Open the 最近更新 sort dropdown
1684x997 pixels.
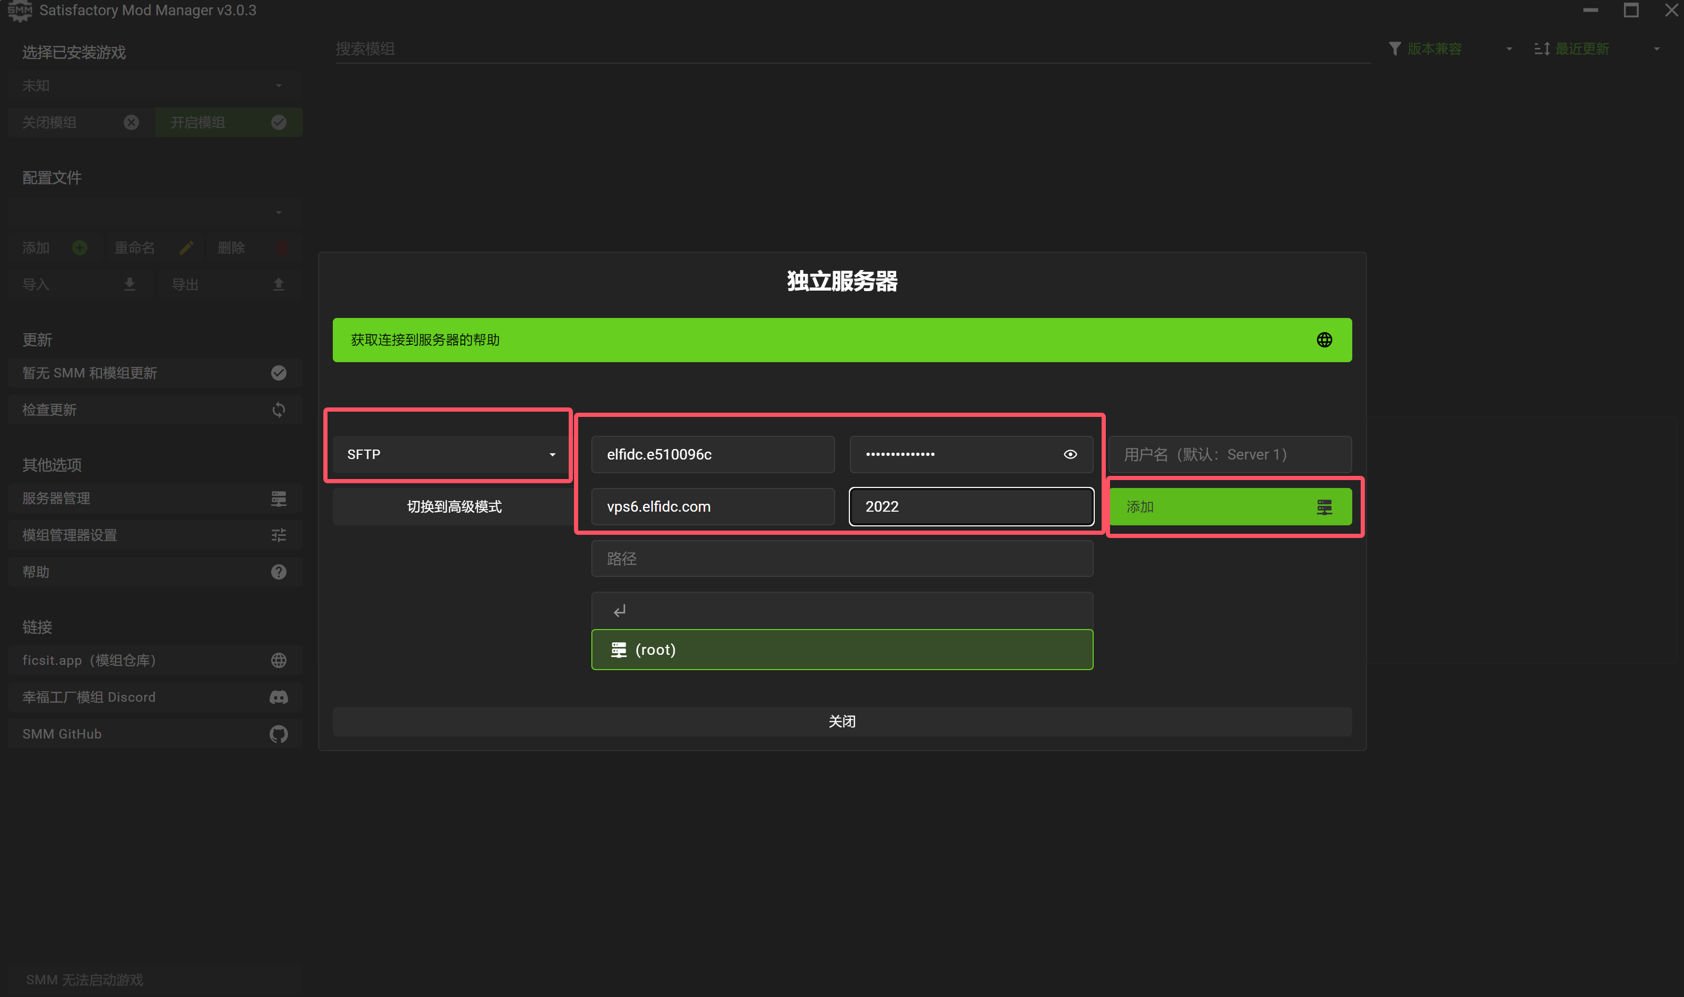1598,49
